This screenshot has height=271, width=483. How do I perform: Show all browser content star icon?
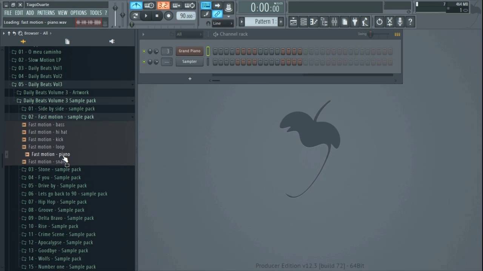[x=23, y=41]
